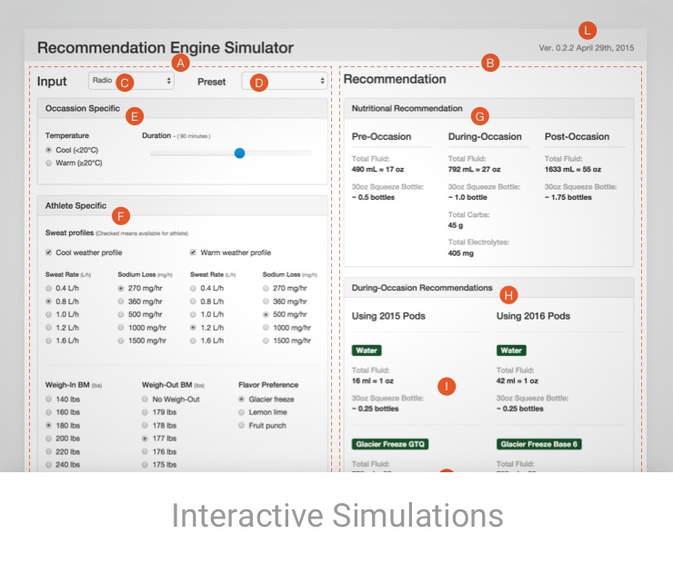
Task: Open the Preset dropdown
Action: (284, 81)
